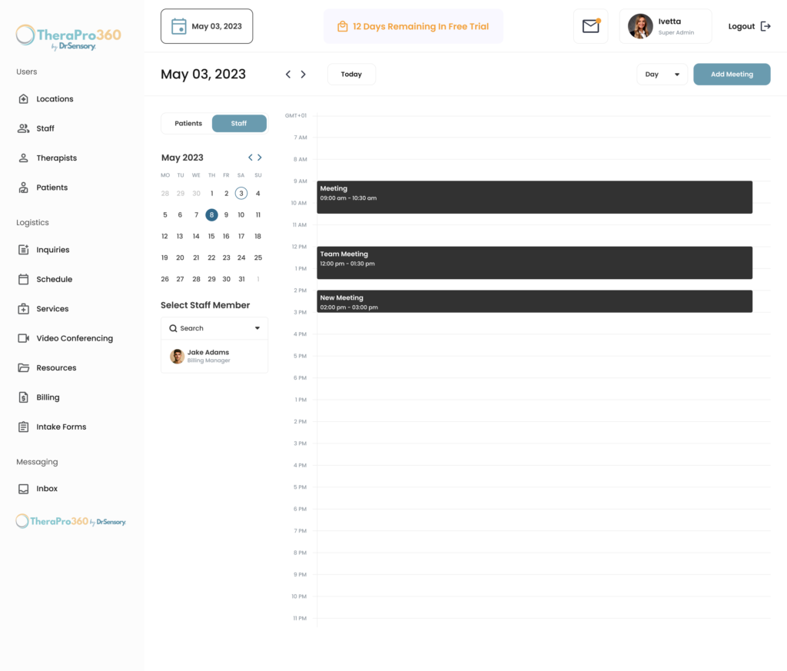Click Ivetta Super Admin profile name
787x671 pixels.
(676, 26)
